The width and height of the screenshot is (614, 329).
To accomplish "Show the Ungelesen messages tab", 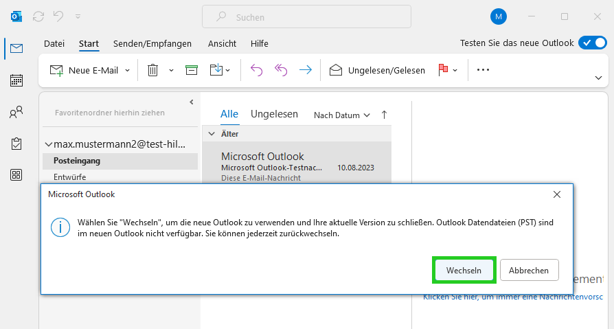I will click(274, 114).
